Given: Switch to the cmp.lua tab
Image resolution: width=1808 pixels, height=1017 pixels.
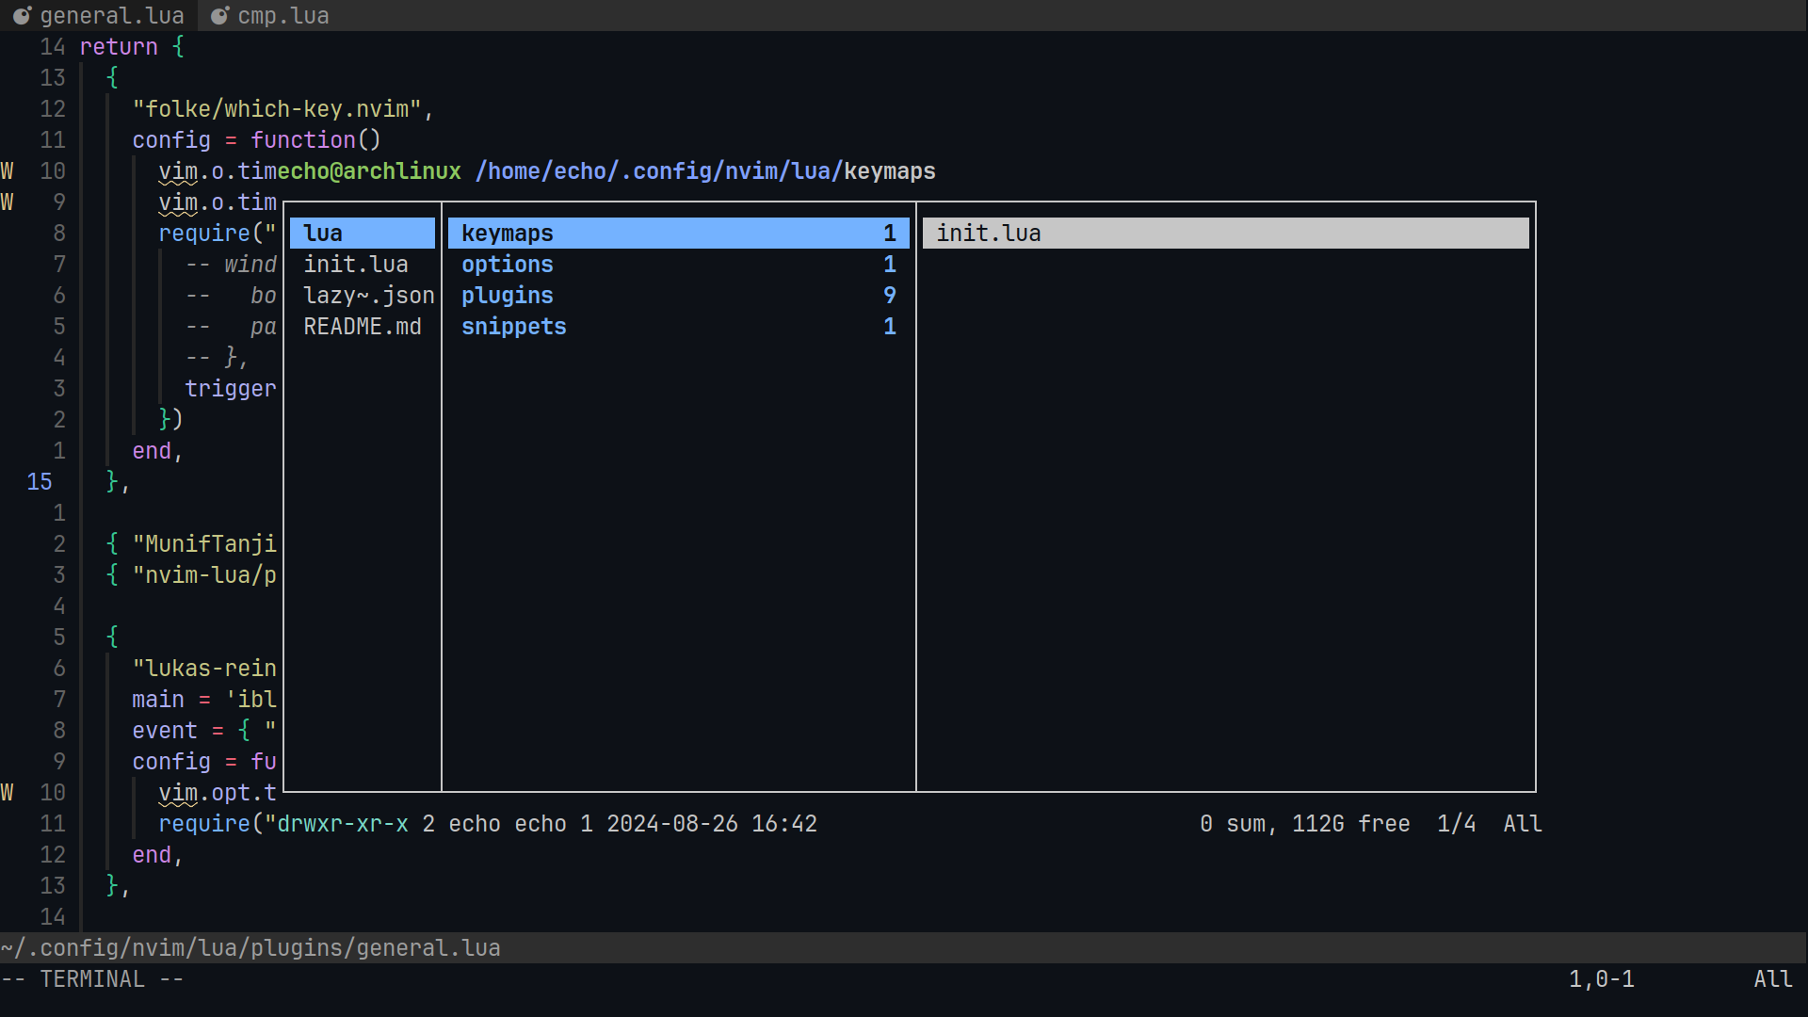Looking at the screenshot, I should 270,16.
